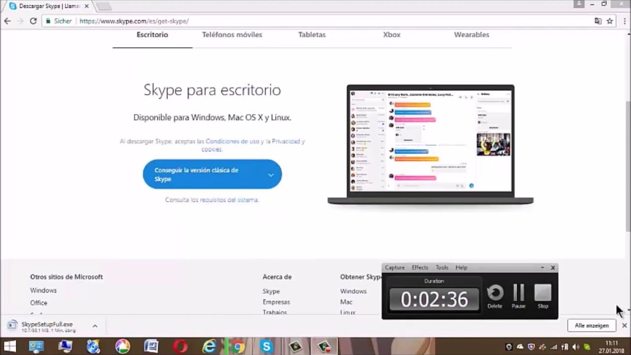Viewport: 631px width, 355px height.
Task: Open the Effects menu in recorder
Action: pyautogui.click(x=420, y=267)
